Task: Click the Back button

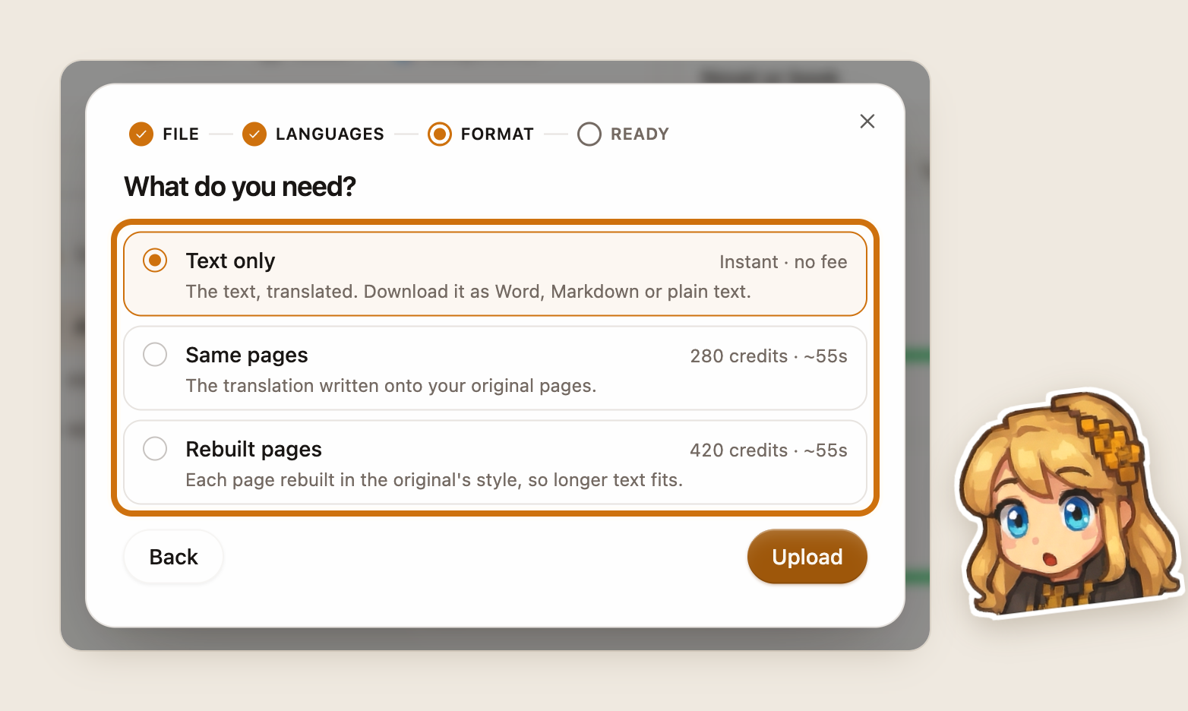Action: 174,557
